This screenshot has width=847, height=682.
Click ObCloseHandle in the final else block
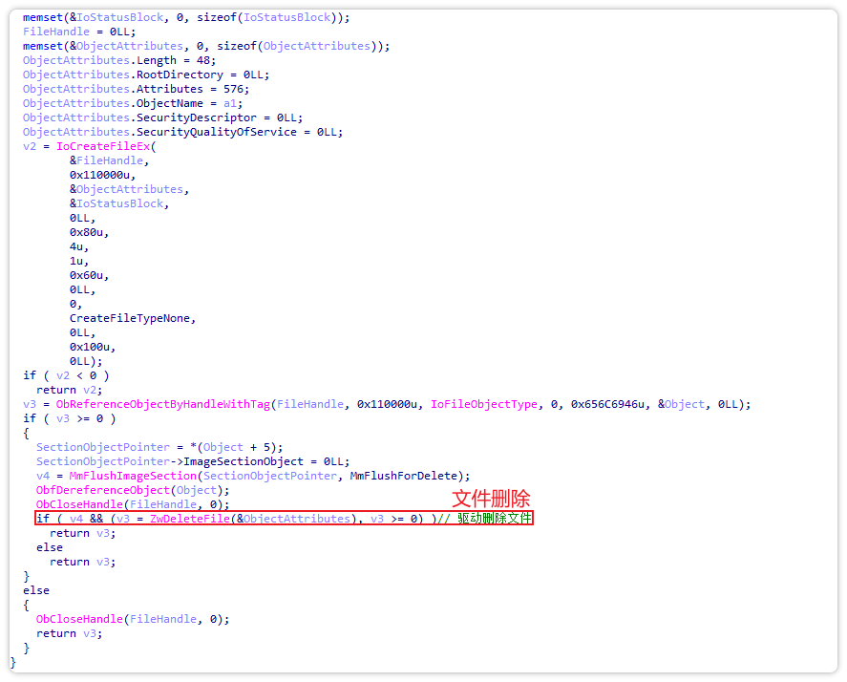coord(79,619)
